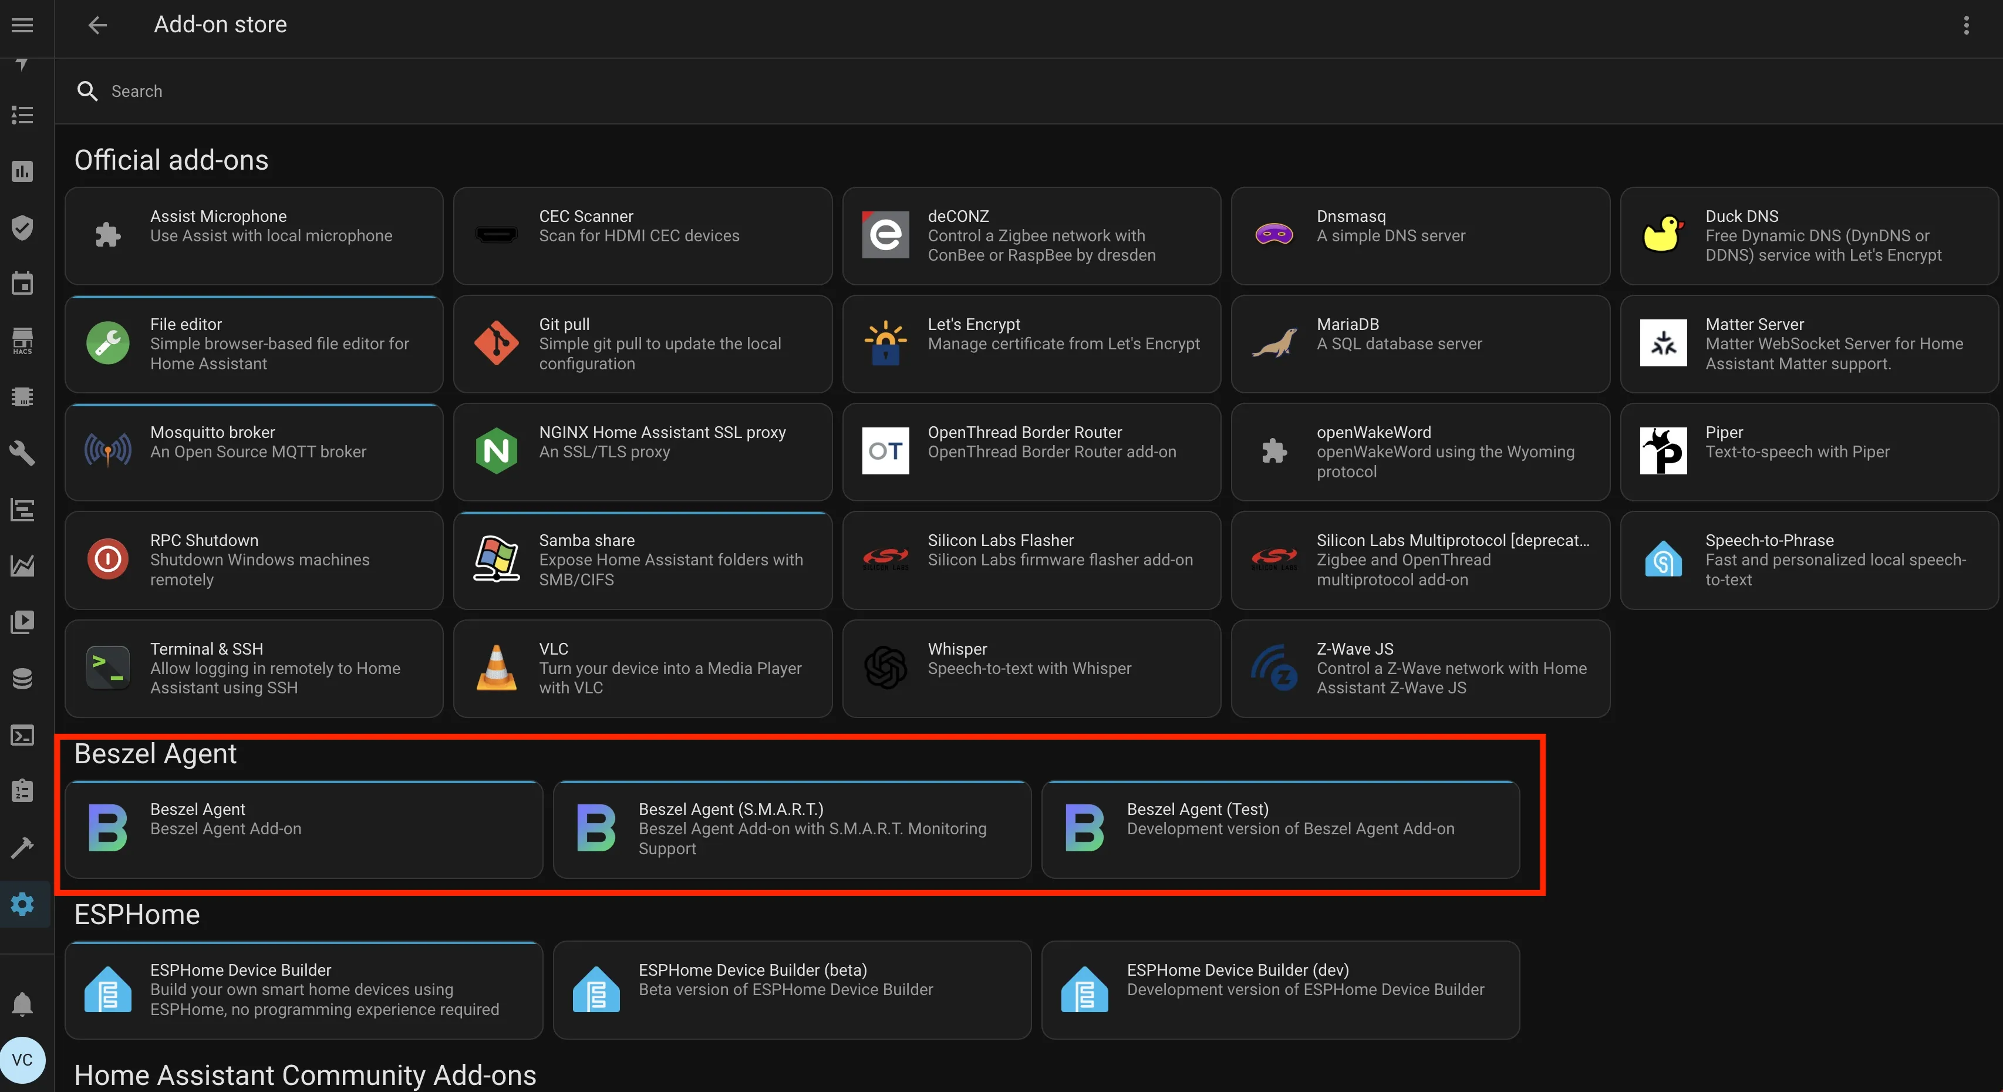Open the database sidebar icon
This screenshot has height=1092, width=2003.
(x=22, y=678)
